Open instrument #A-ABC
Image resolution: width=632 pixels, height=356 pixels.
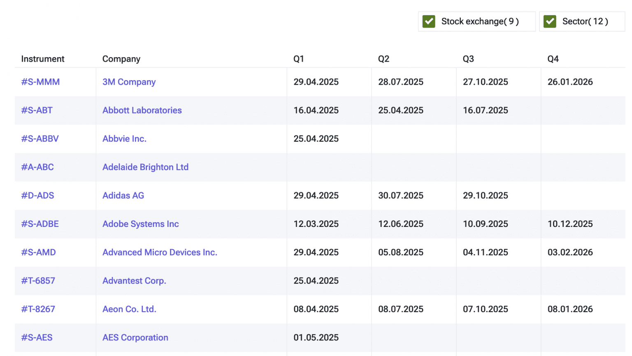point(37,167)
